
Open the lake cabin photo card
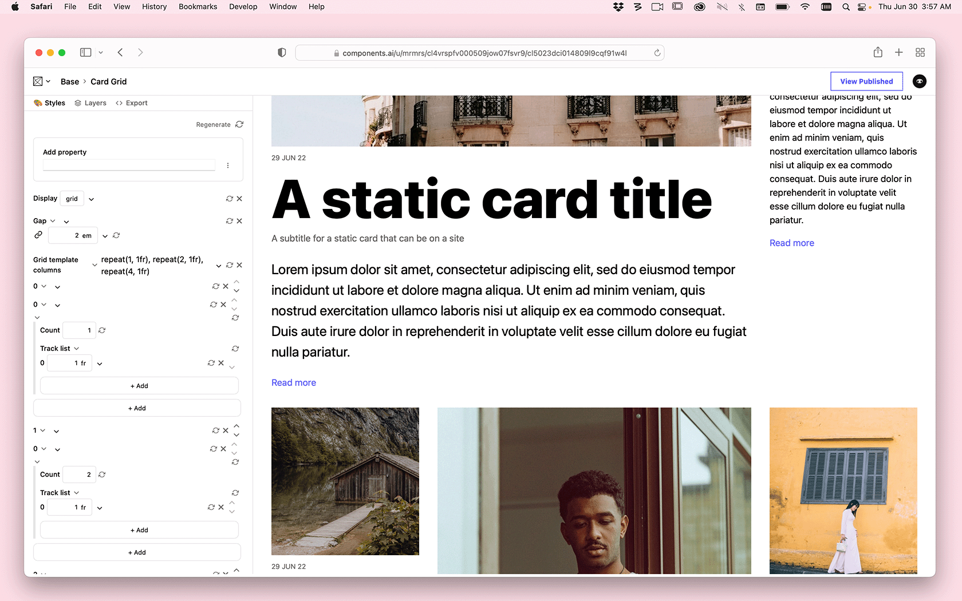(345, 481)
